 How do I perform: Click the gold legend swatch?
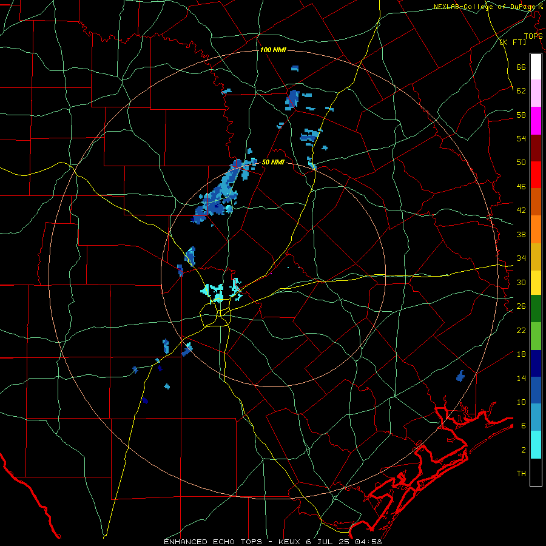point(536,257)
